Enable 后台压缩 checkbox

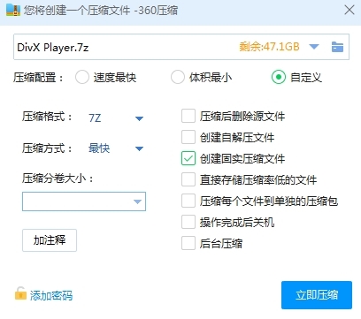[188, 243]
